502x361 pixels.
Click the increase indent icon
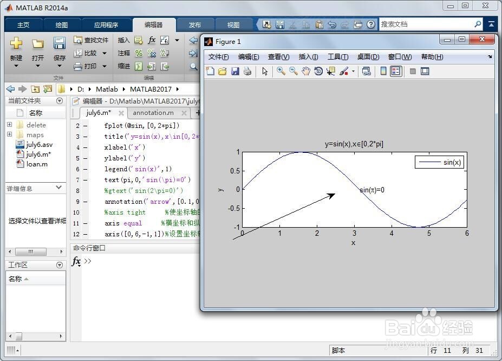pos(152,66)
